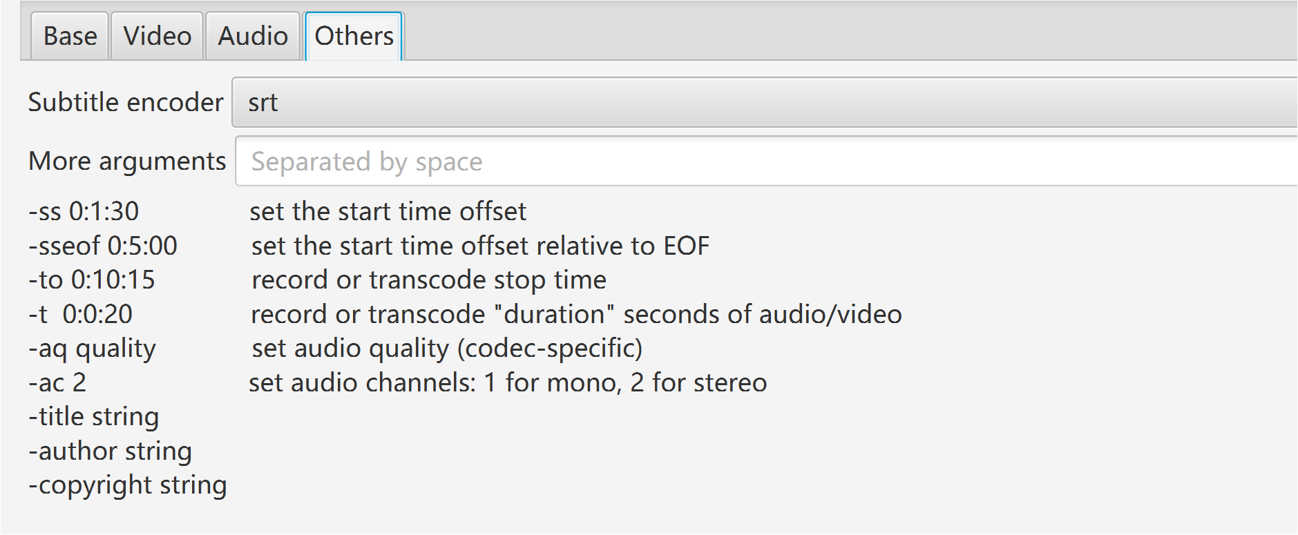Click the -copyright string argument text

point(128,485)
